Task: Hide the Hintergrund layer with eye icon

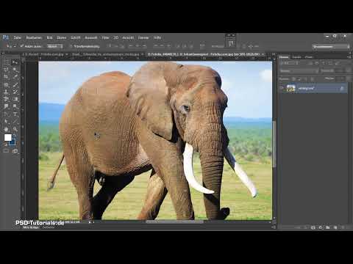Action: click(282, 88)
